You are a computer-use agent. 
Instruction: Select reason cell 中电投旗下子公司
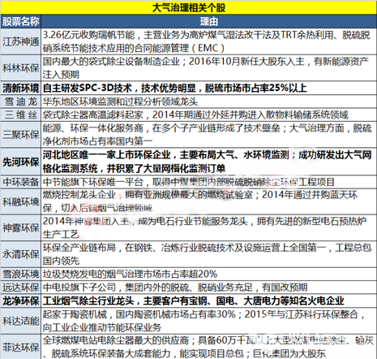tap(209, 288)
